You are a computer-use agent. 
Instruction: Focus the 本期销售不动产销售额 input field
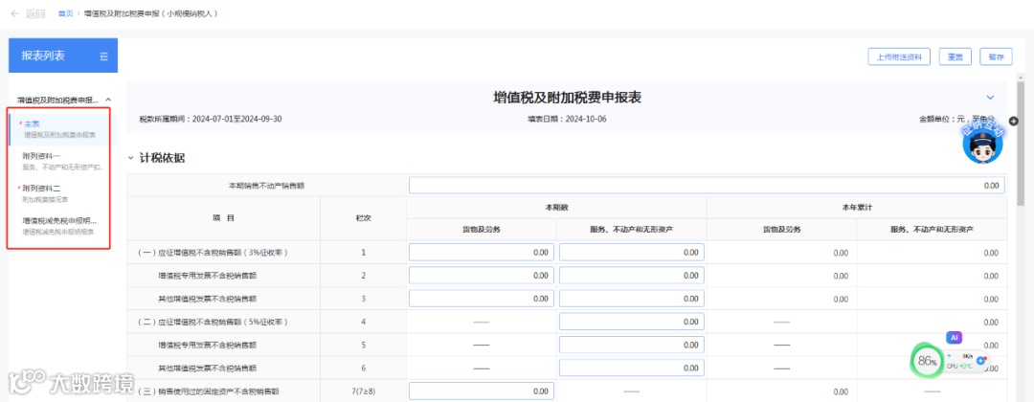[707, 186]
